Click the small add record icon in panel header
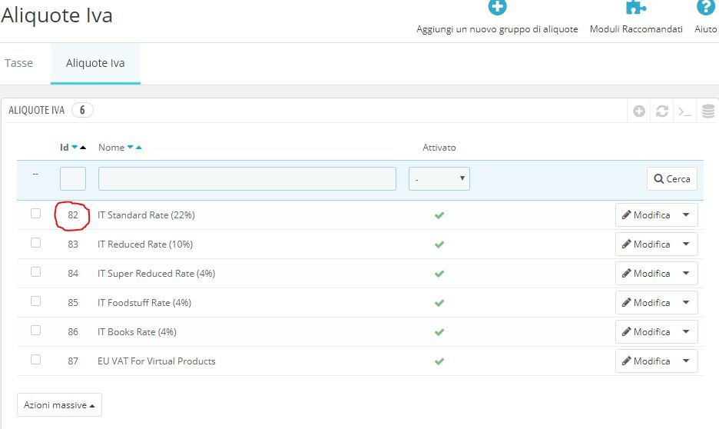This screenshot has height=429, width=719. [x=639, y=111]
